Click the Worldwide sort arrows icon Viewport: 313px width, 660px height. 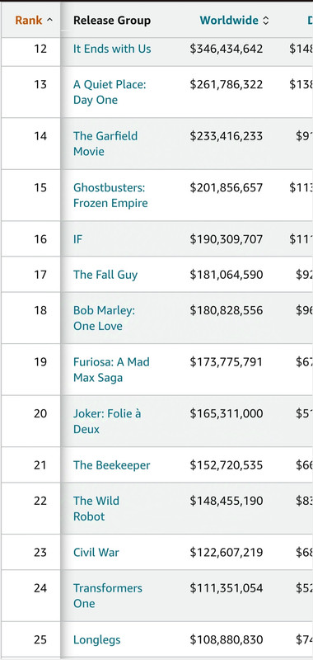[265, 20]
